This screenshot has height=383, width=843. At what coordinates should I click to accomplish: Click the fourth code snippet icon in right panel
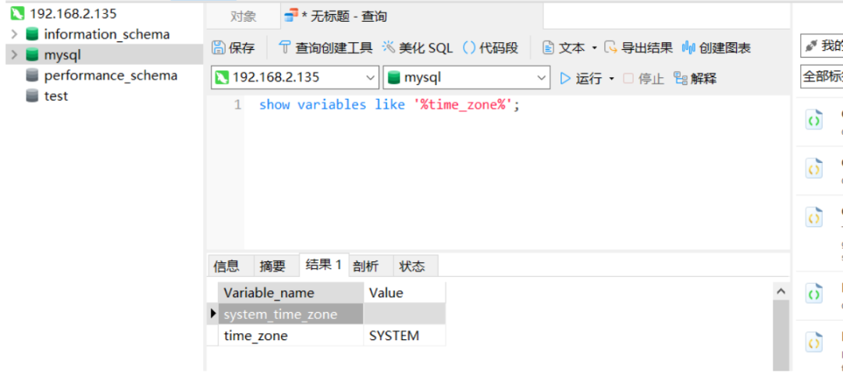click(814, 294)
